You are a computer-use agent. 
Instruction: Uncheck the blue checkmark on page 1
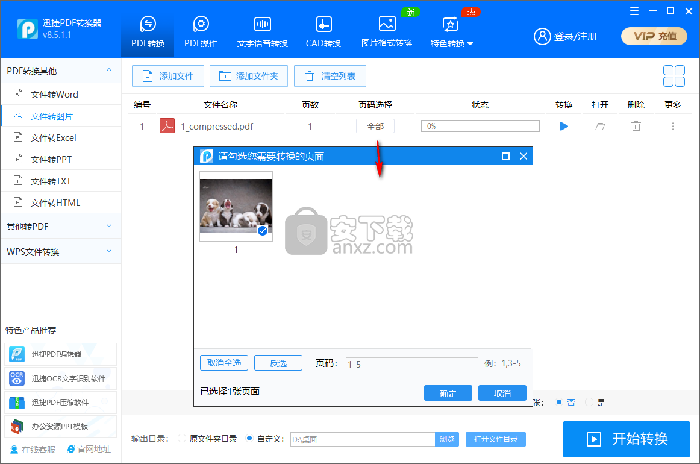pyautogui.click(x=263, y=230)
